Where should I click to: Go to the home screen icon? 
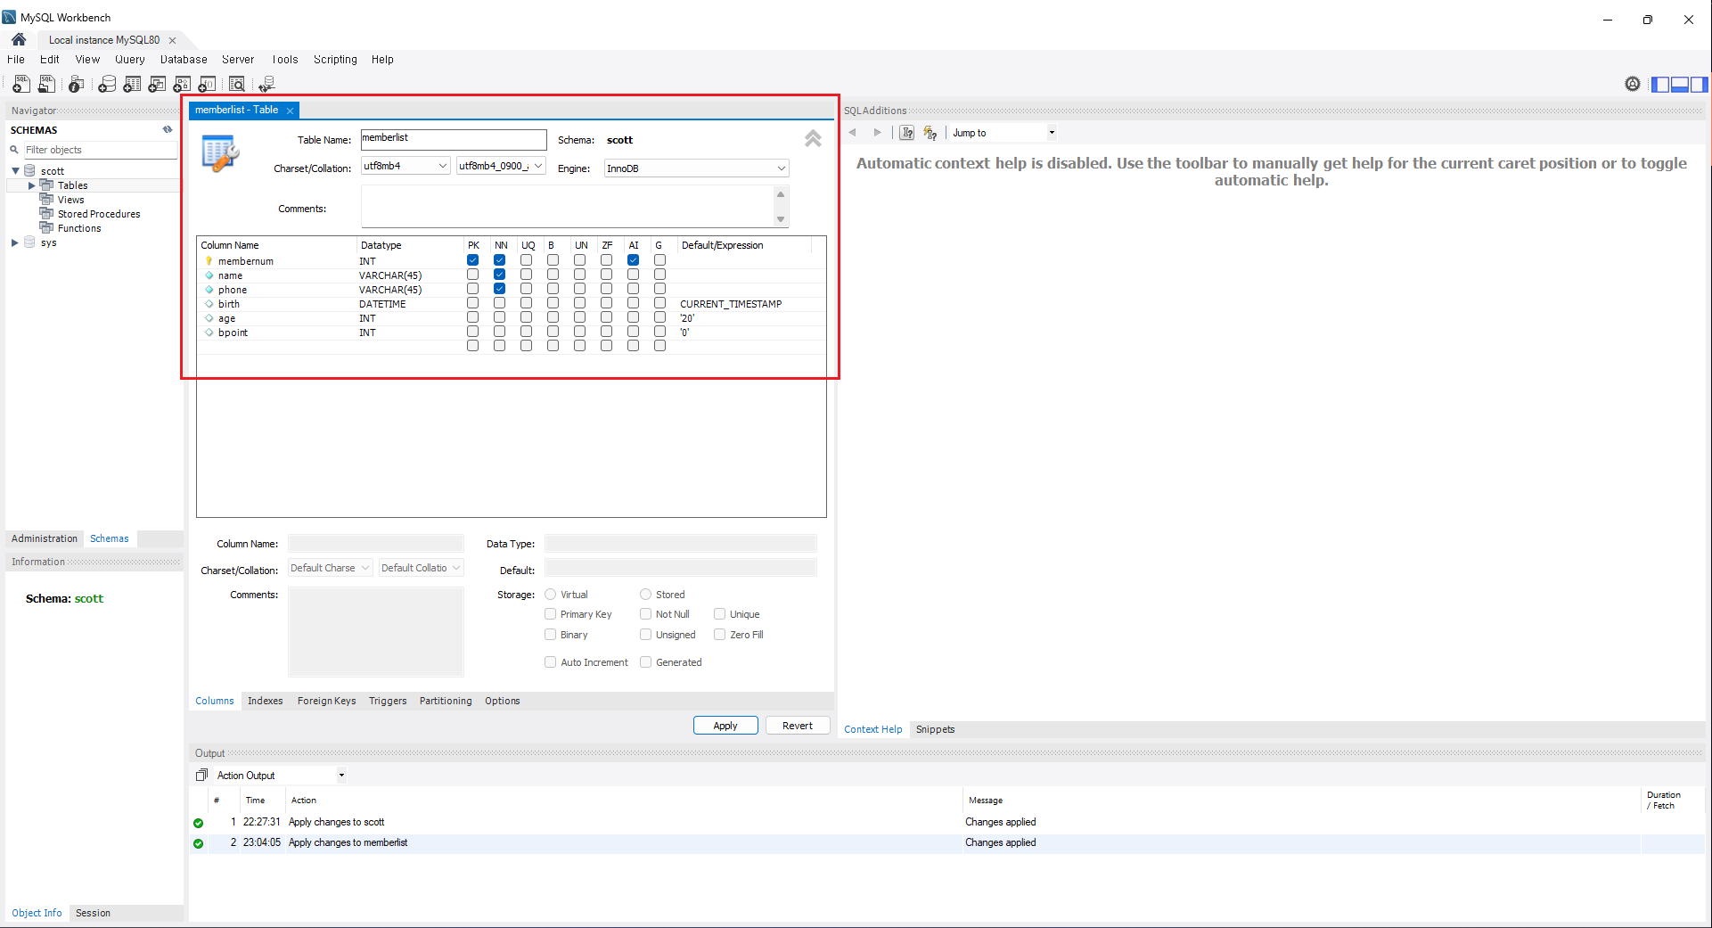tap(19, 39)
